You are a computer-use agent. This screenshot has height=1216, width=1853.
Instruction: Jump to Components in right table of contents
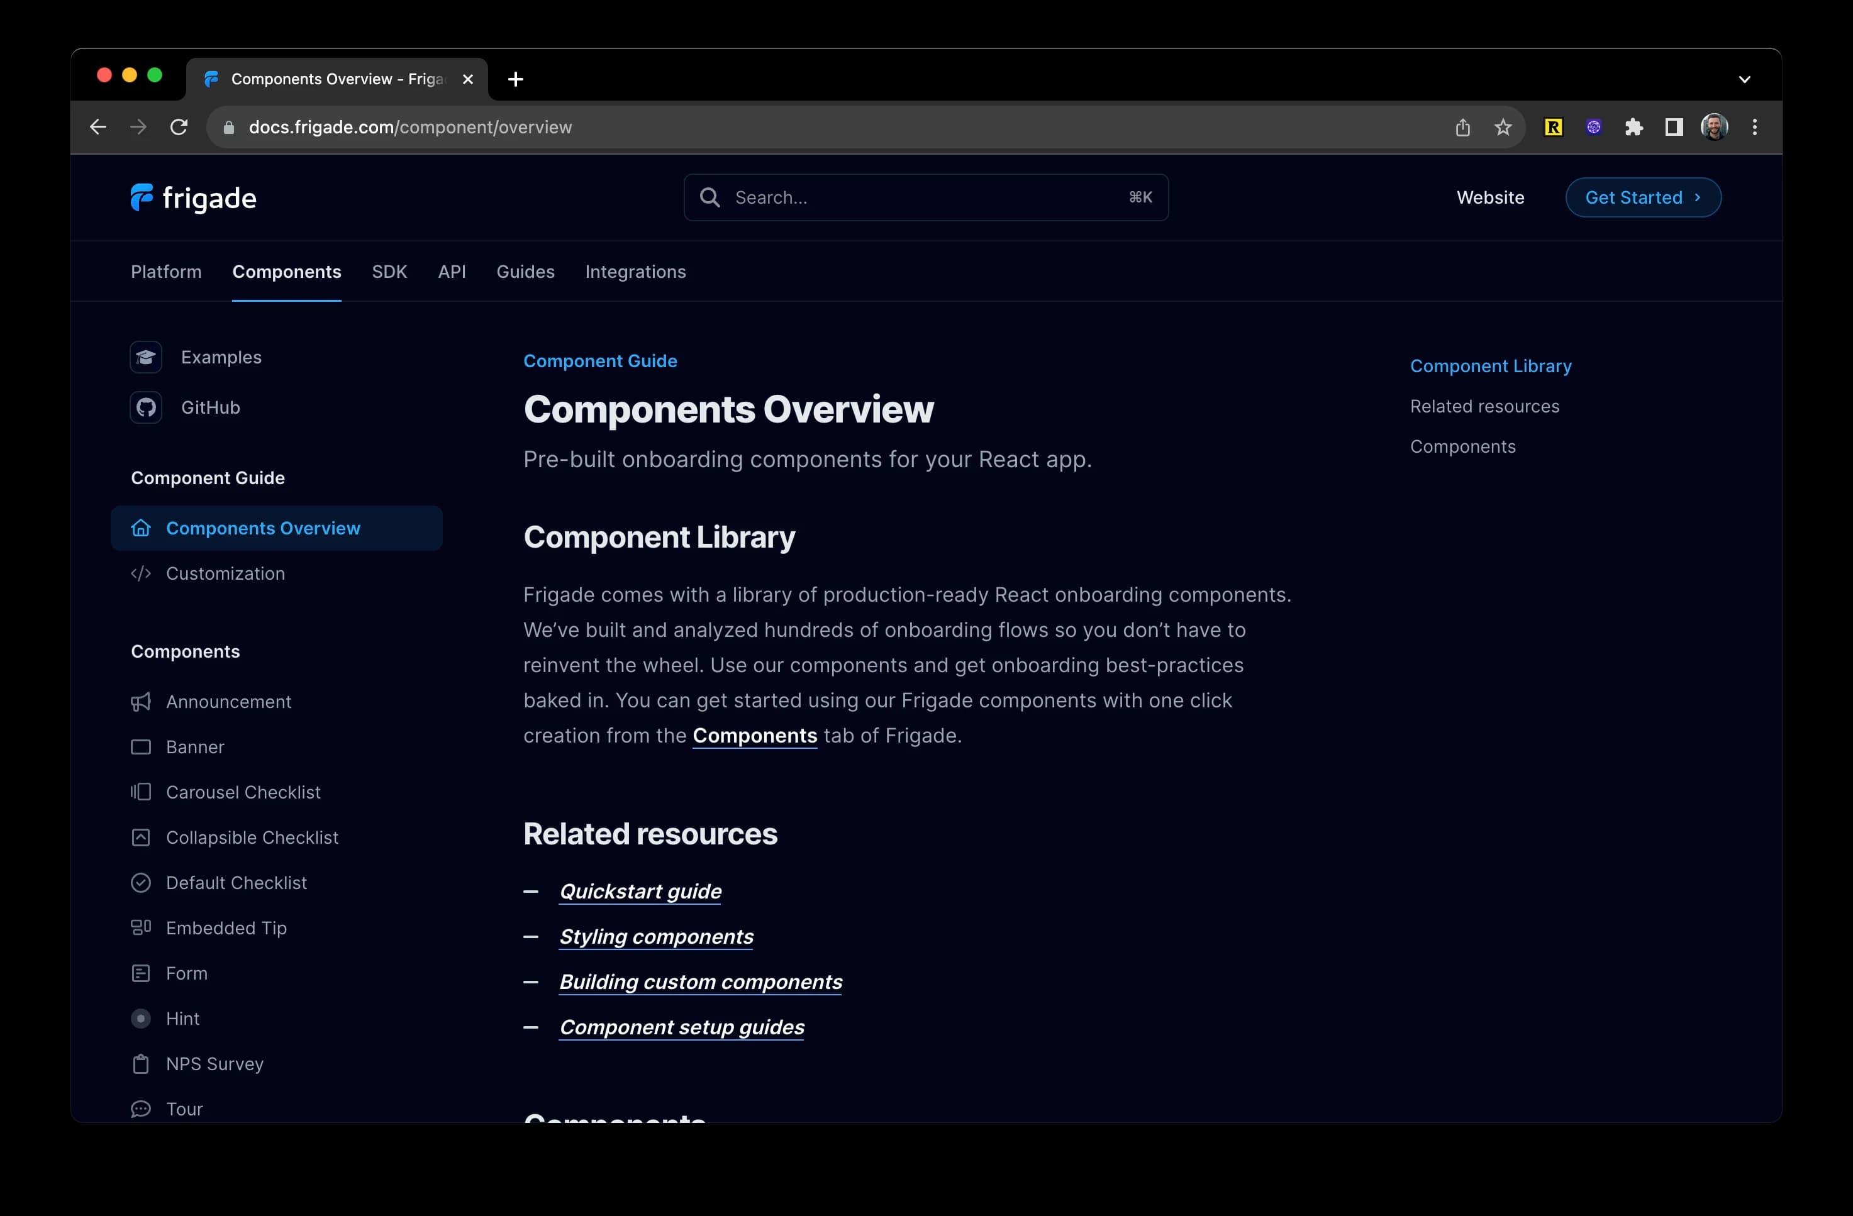(1462, 447)
